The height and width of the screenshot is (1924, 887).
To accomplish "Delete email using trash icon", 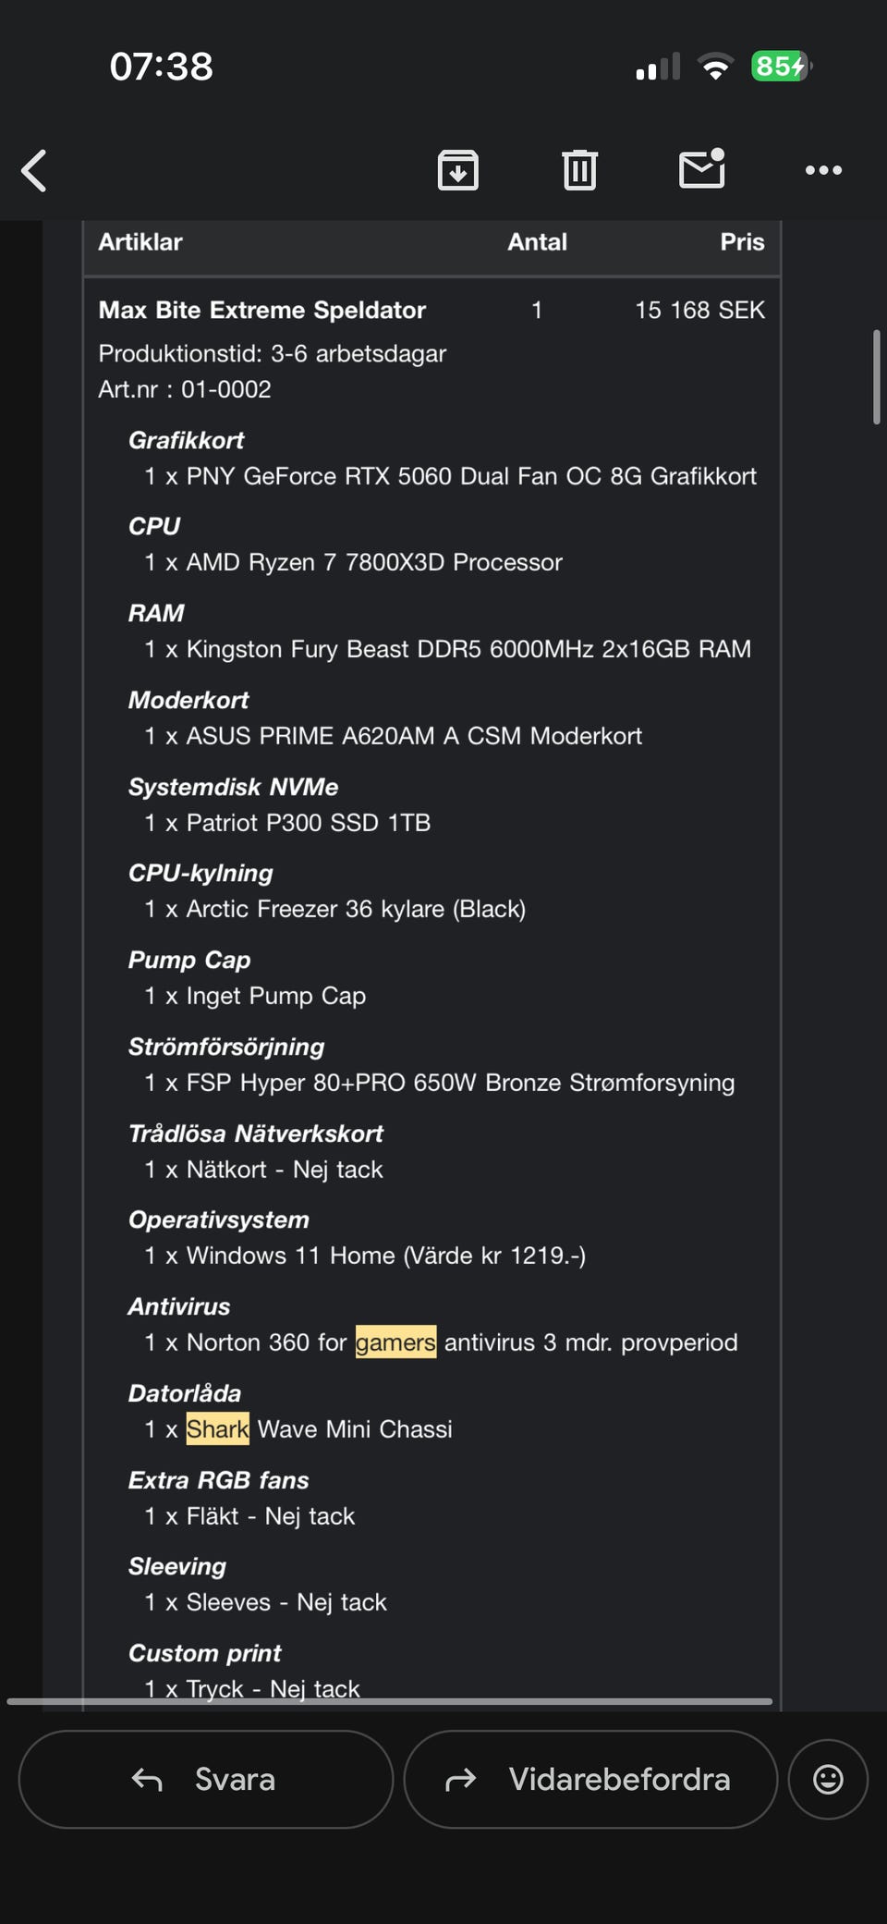I will [579, 170].
